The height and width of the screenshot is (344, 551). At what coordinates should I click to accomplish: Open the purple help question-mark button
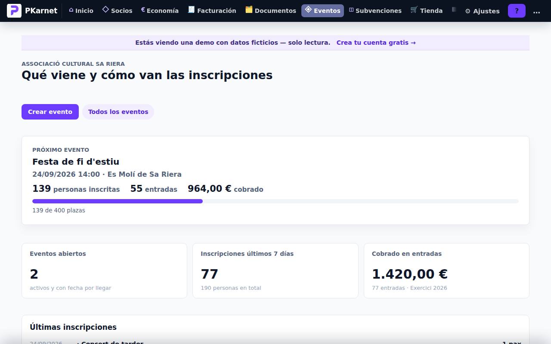(517, 11)
